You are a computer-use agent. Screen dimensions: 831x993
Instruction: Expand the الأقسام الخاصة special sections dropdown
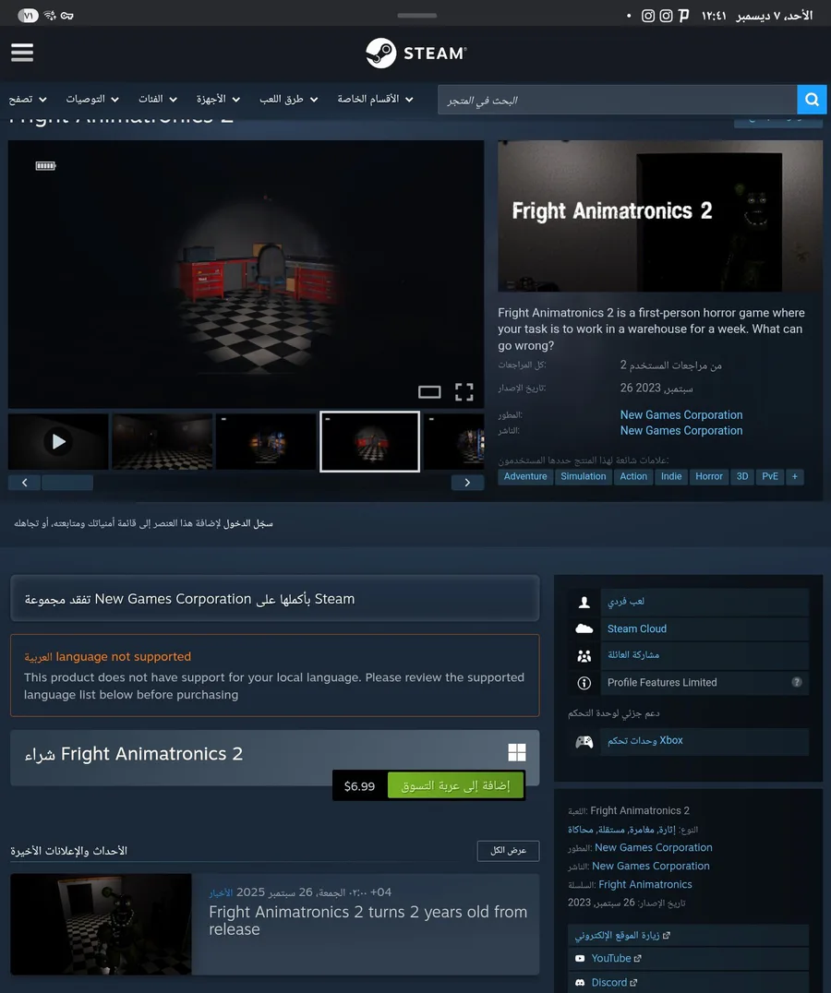point(376,100)
